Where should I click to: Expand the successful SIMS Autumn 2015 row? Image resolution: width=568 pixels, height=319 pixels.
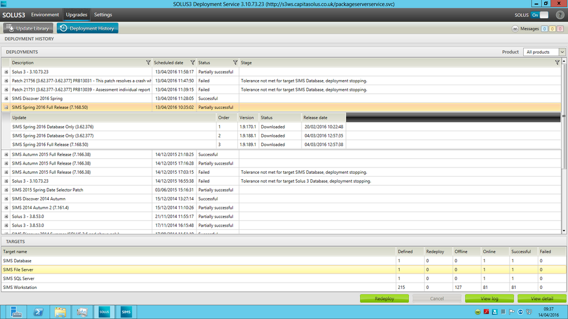tap(6, 154)
